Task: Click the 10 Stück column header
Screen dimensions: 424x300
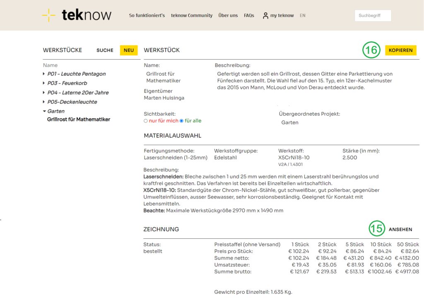Action: click(x=381, y=244)
